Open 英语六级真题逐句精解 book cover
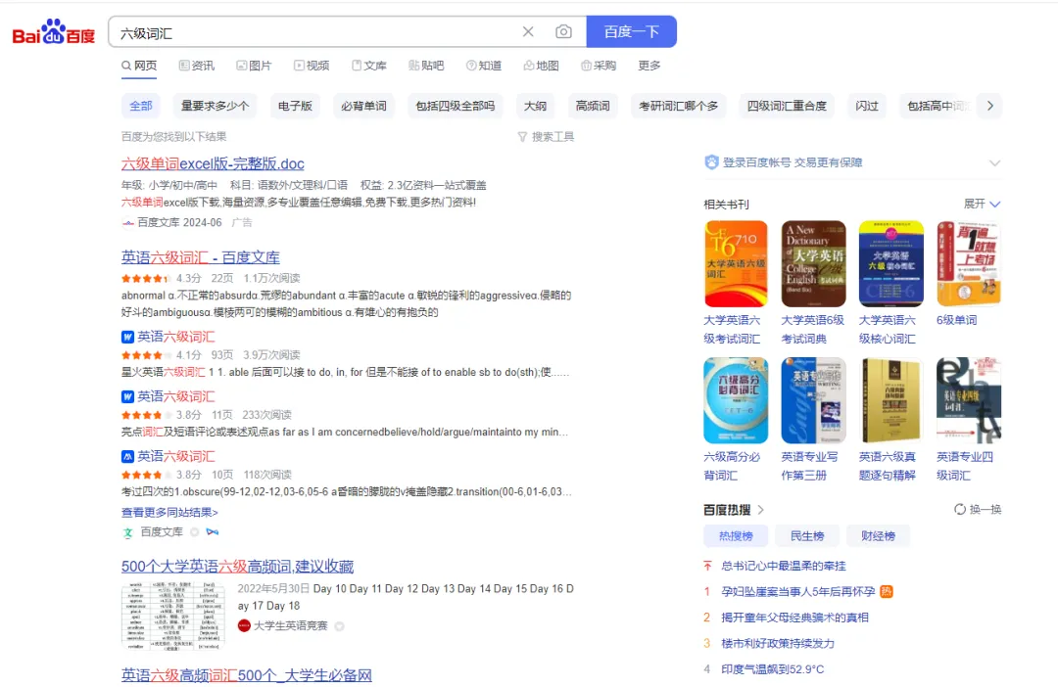 point(890,400)
